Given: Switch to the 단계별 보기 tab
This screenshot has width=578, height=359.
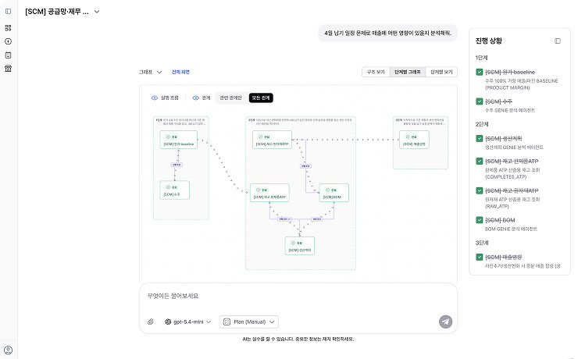Looking at the screenshot, I should 441,72.
